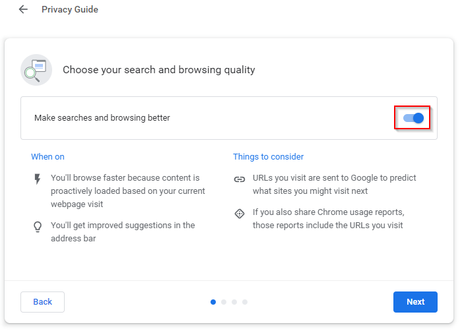The width and height of the screenshot is (464, 335).
Task: Click 'Make searches and browsing better' label
Action: click(102, 117)
